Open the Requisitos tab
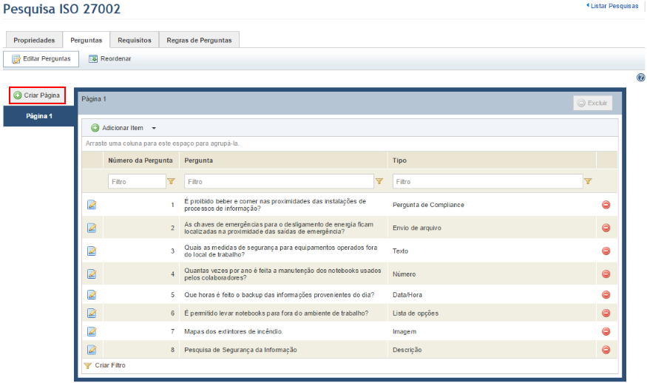Image resolution: width=647 pixels, height=383 pixels. click(135, 40)
